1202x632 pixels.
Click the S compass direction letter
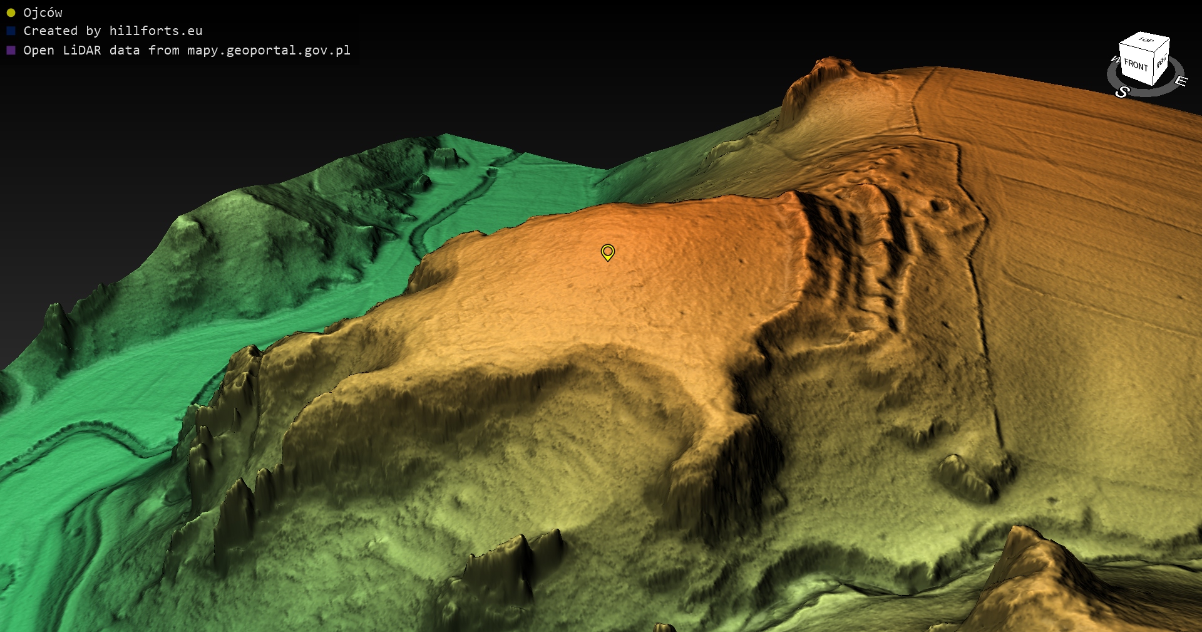(x=1122, y=92)
